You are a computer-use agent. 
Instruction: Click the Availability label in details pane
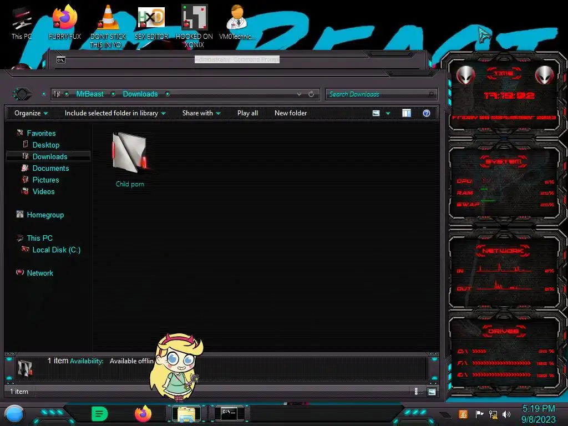click(87, 361)
